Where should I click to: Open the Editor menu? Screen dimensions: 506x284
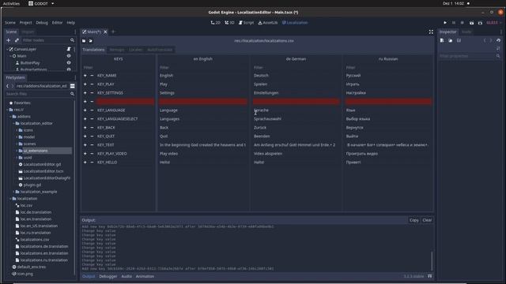[x=57, y=23]
